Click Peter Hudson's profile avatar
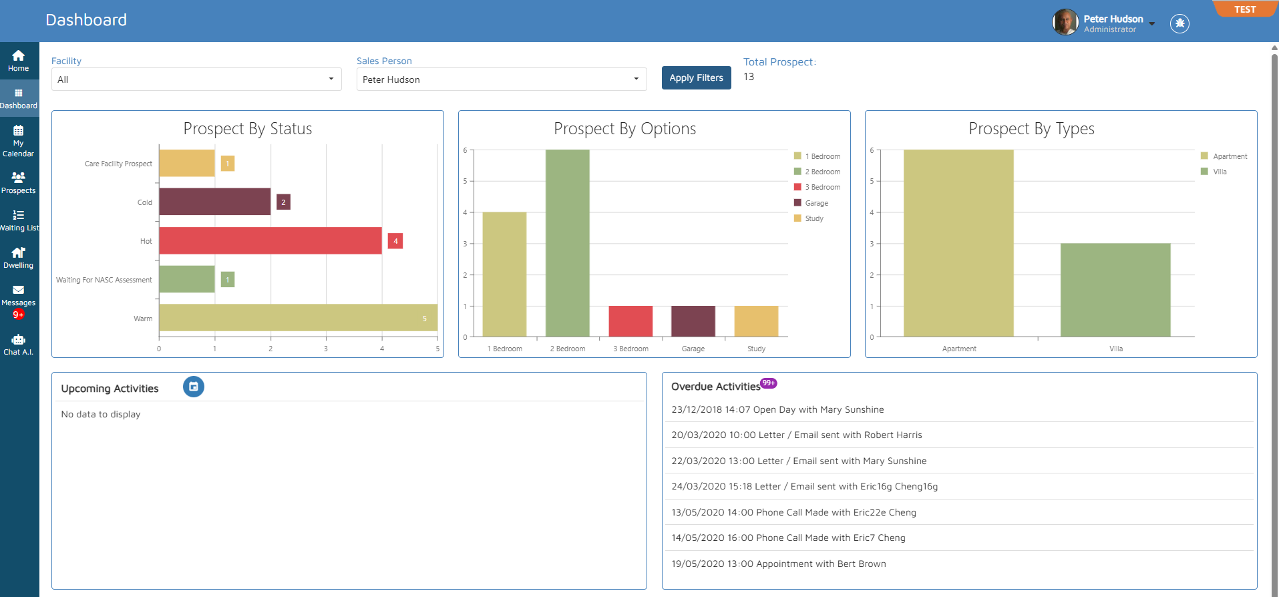1279x597 pixels. [x=1065, y=22]
